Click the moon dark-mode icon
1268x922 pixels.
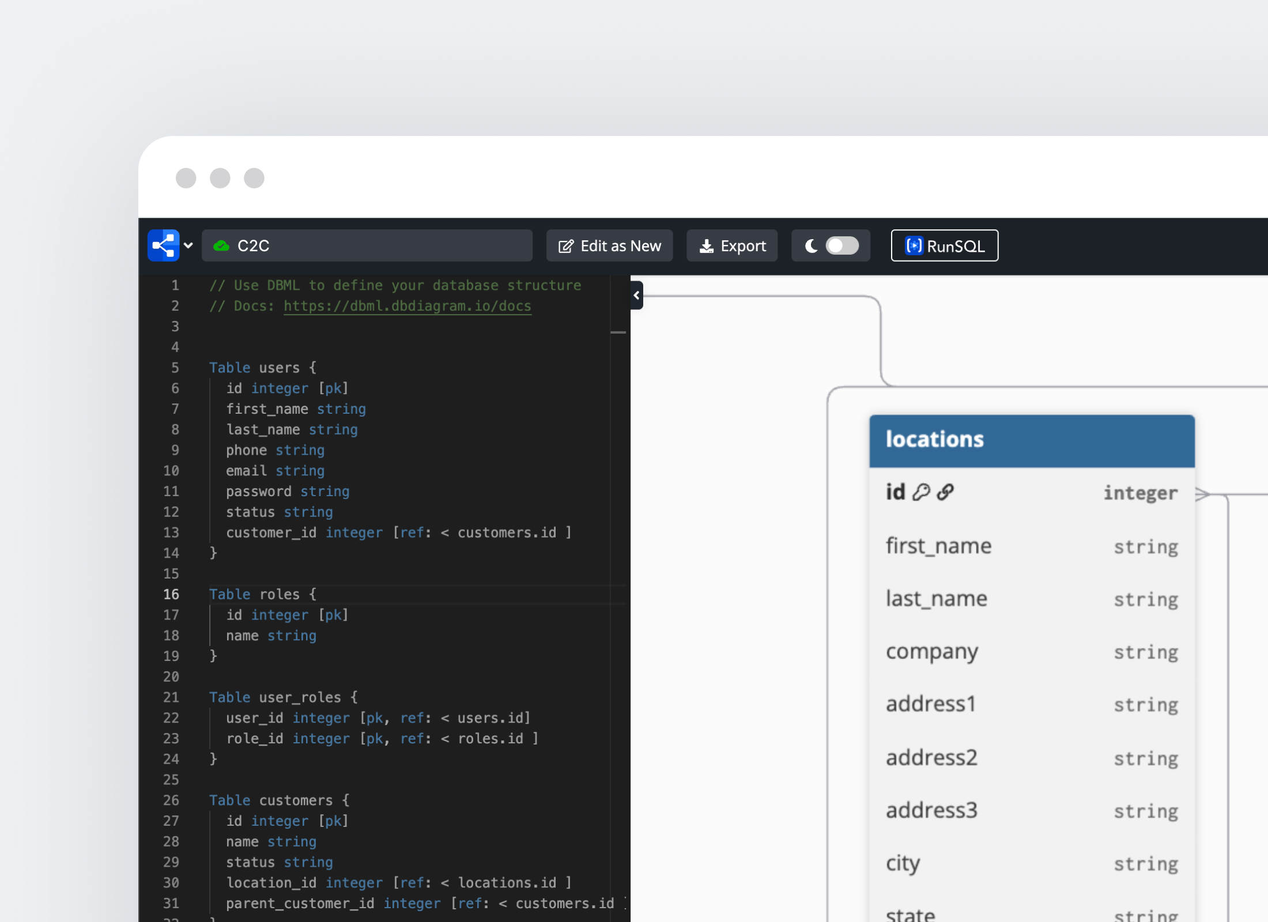[811, 246]
